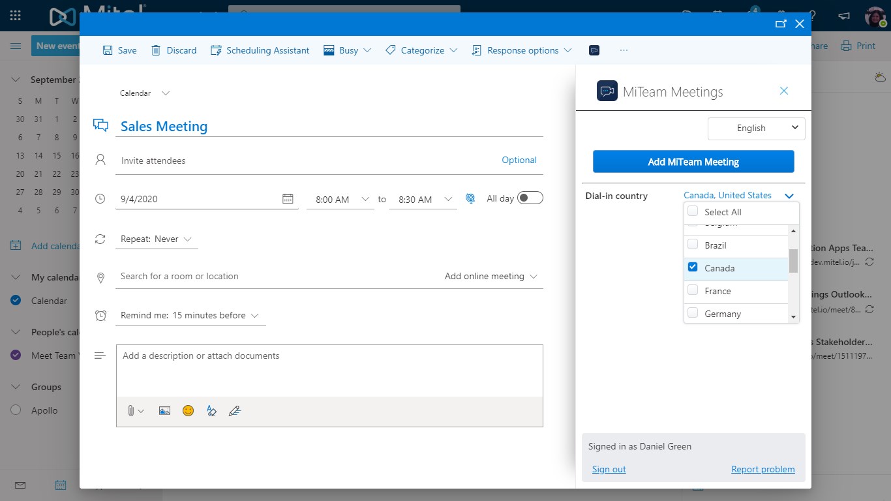Open the app launcher grid

(16, 16)
